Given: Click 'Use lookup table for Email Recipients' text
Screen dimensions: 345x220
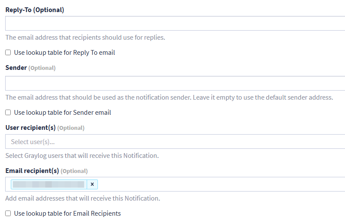Looking at the screenshot, I should [67, 214].
